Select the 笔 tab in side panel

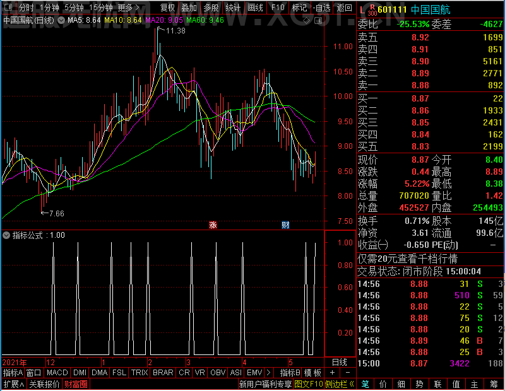tap(365, 384)
